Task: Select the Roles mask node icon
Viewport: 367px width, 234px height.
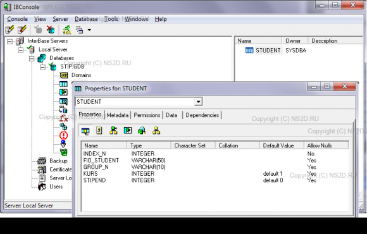Action: tap(64, 152)
